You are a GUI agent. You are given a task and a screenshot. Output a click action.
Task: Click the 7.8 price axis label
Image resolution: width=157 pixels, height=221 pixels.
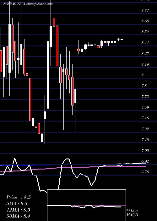click(x=144, y=86)
